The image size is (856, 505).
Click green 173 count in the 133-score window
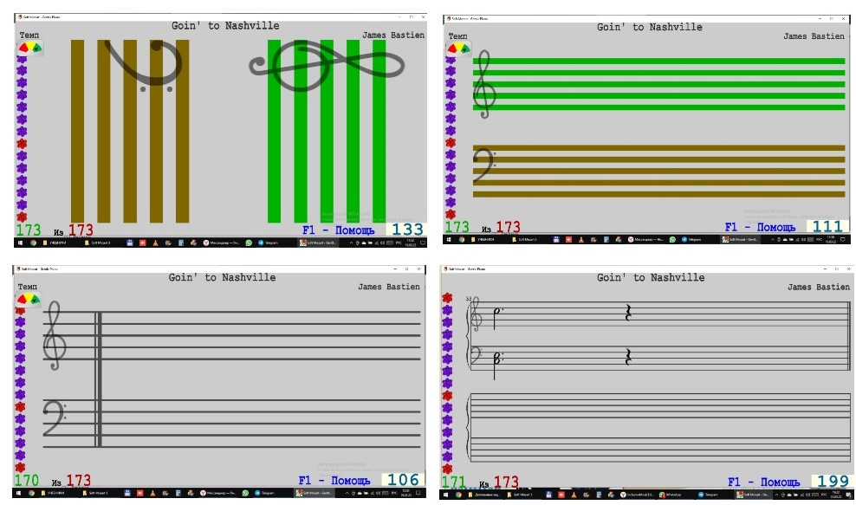(x=29, y=230)
